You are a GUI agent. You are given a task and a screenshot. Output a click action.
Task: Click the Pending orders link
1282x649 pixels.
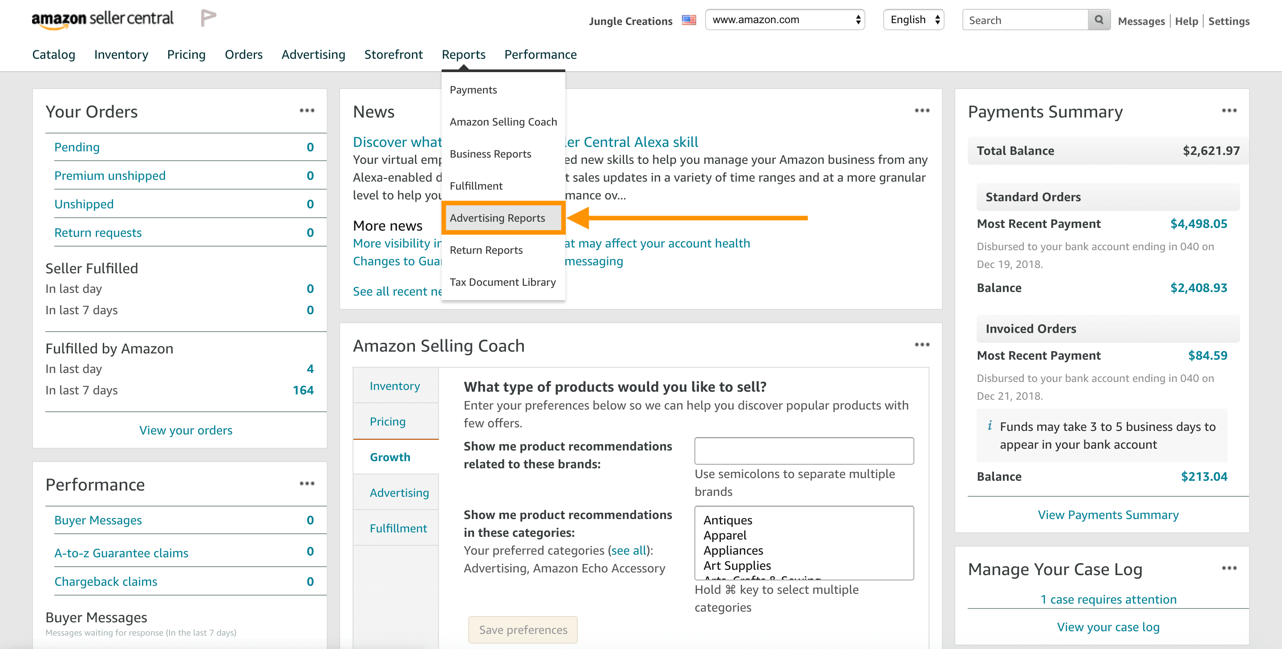77,147
